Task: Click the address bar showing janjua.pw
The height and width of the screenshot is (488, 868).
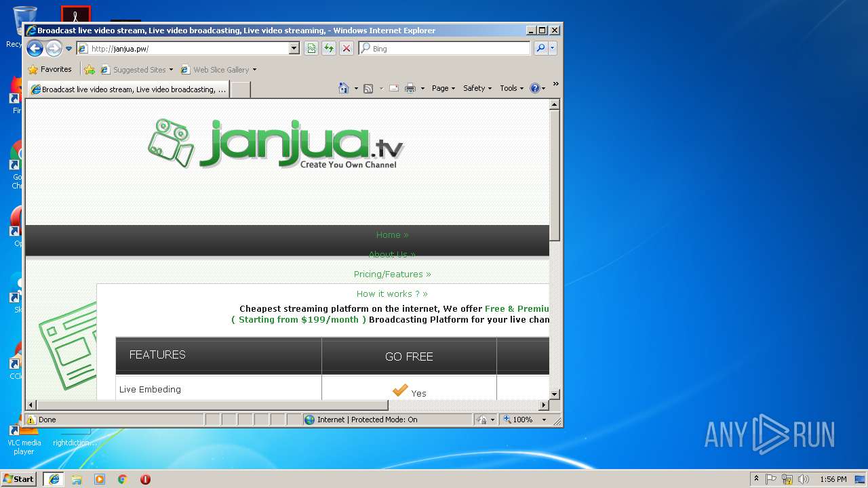Action: 183,48
